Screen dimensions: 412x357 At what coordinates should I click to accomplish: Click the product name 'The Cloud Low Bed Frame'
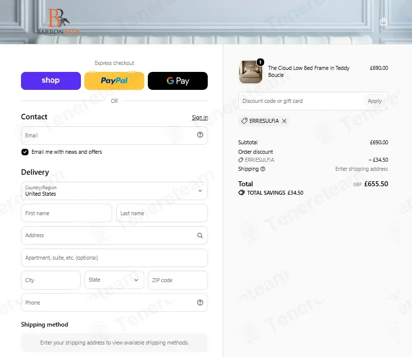[x=309, y=71]
